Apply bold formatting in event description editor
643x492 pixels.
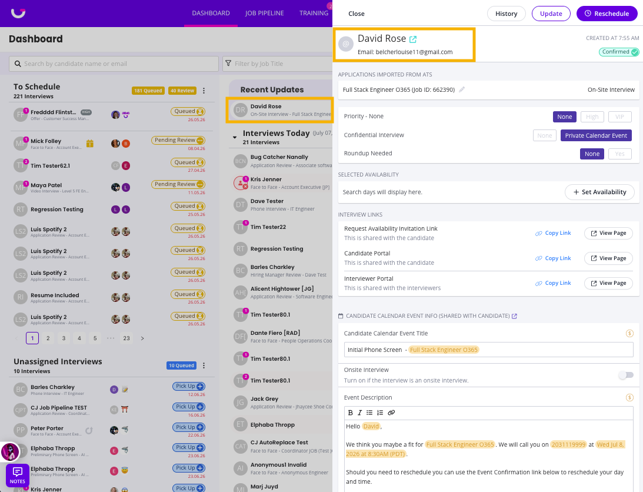coord(350,413)
